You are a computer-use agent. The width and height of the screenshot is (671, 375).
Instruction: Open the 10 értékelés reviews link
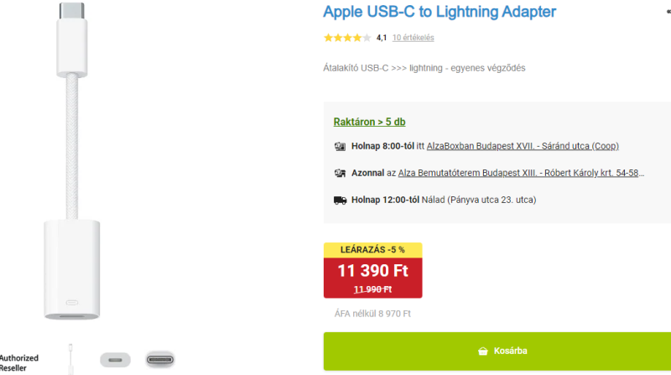413,38
